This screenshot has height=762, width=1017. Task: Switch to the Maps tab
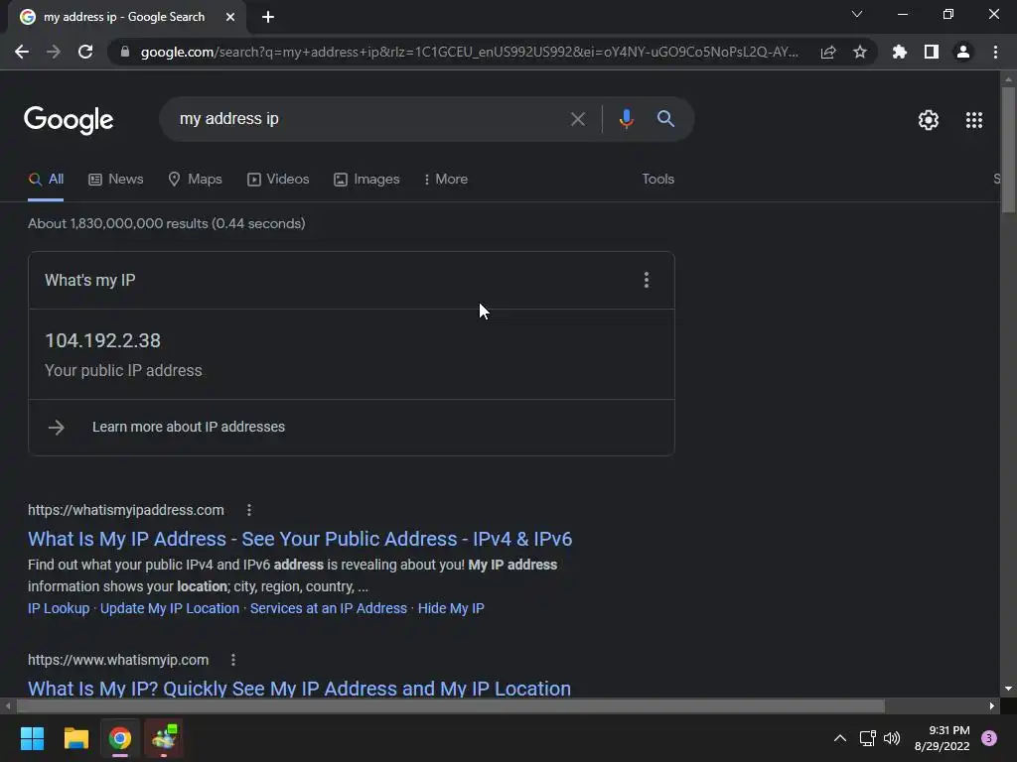(195, 180)
